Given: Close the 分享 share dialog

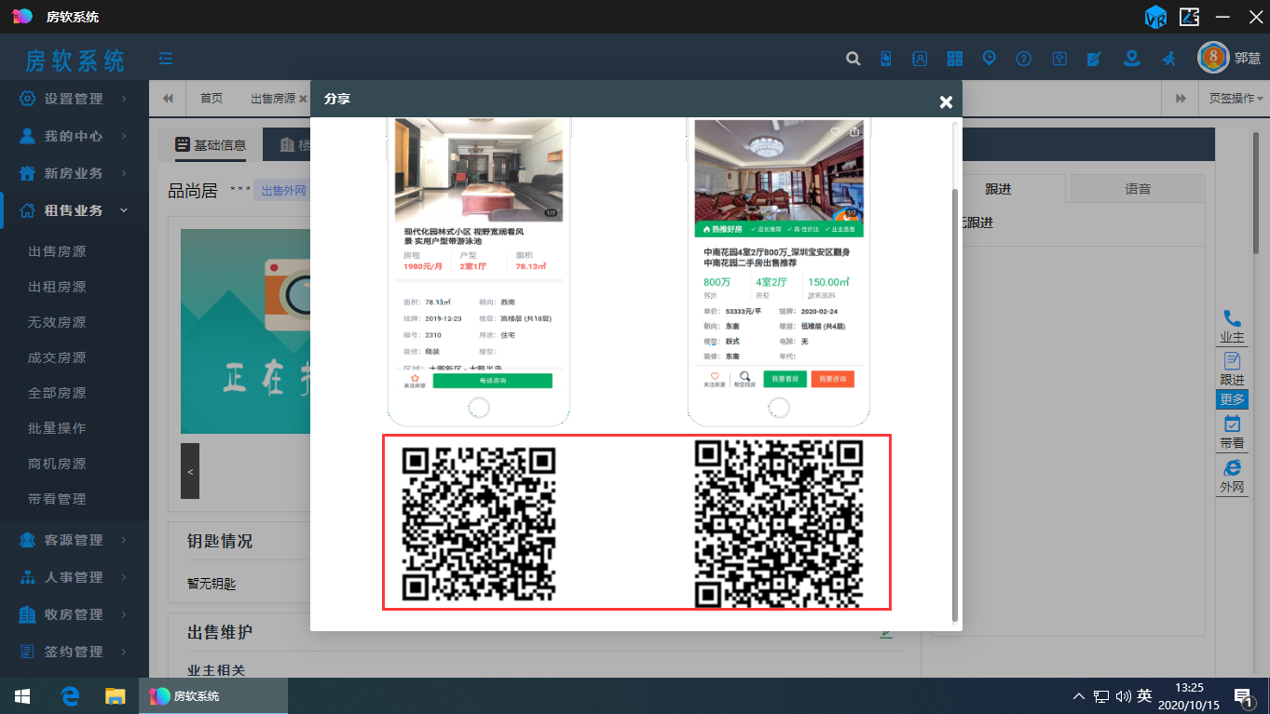Looking at the screenshot, I should (x=946, y=101).
